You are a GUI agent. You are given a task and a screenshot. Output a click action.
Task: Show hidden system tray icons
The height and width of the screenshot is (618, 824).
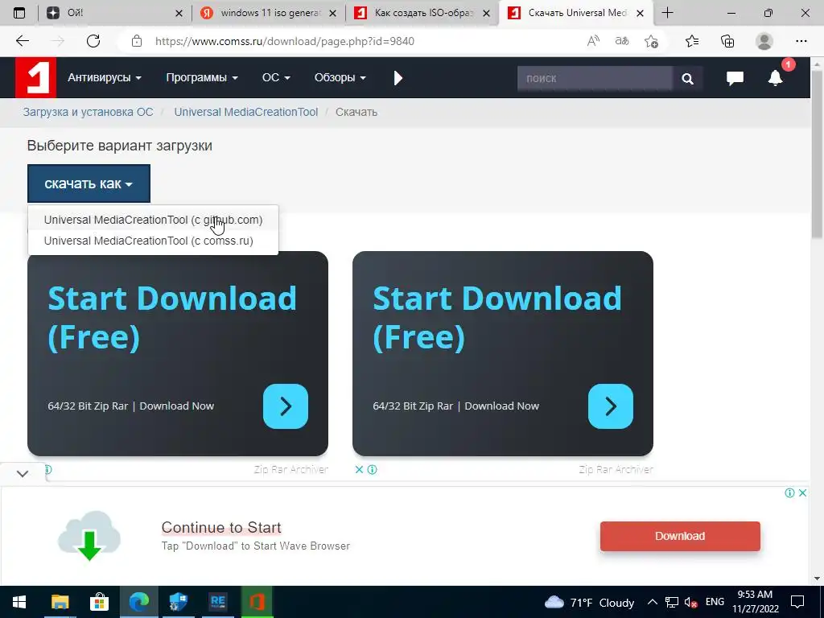coord(652,602)
